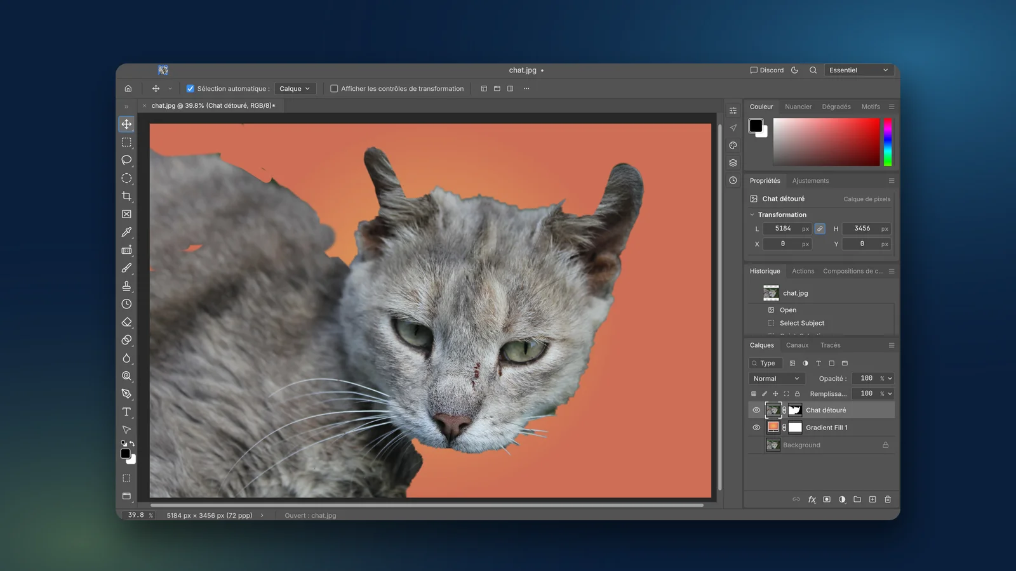The height and width of the screenshot is (571, 1016).
Task: Select the Rectangular Marquee tool
Action: point(126,142)
